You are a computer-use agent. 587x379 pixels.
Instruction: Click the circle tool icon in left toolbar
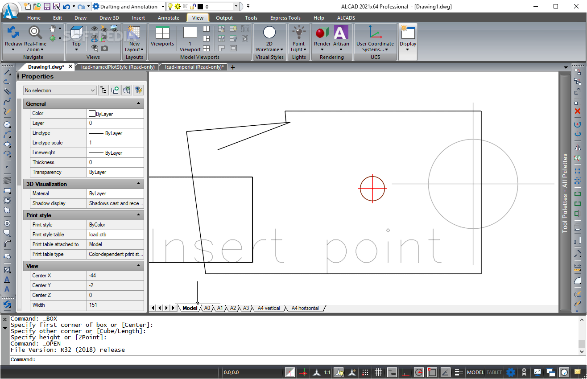tap(7, 124)
